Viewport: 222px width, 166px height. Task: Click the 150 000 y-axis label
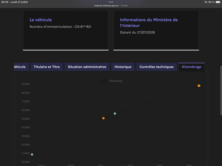(26, 119)
